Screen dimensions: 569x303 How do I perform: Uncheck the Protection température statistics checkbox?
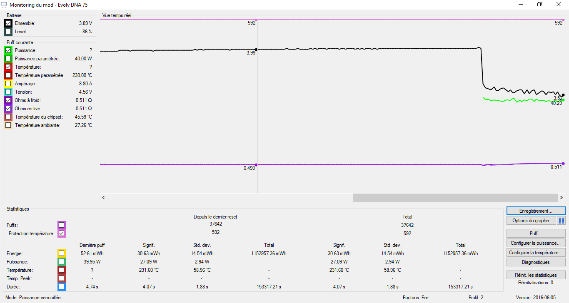(62, 233)
